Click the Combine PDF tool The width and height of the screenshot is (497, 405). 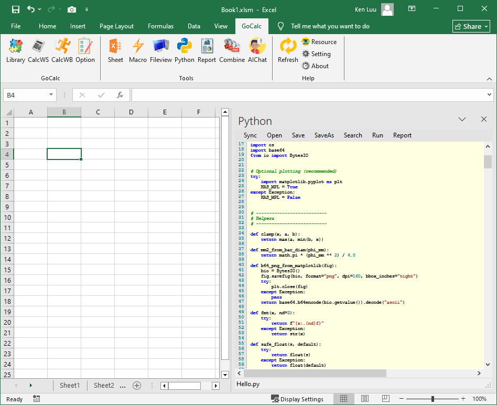(x=232, y=50)
